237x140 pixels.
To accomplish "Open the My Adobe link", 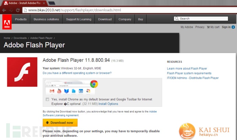I will (x=187, y=27).
